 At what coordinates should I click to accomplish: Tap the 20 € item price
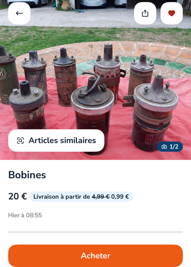click(x=18, y=196)
